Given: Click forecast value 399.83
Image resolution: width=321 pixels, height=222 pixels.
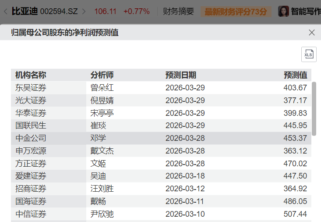Looking at the screenshot, I should pyautogui.click(x=295, y=113).
